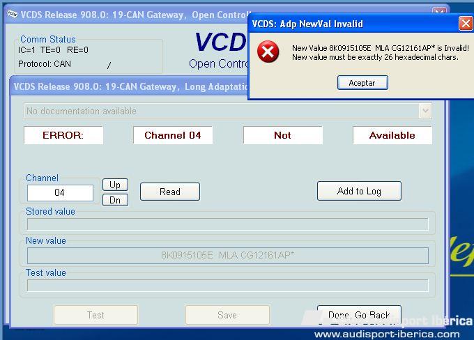
Task: Click the Up channel button
Action: coord(115,185)
